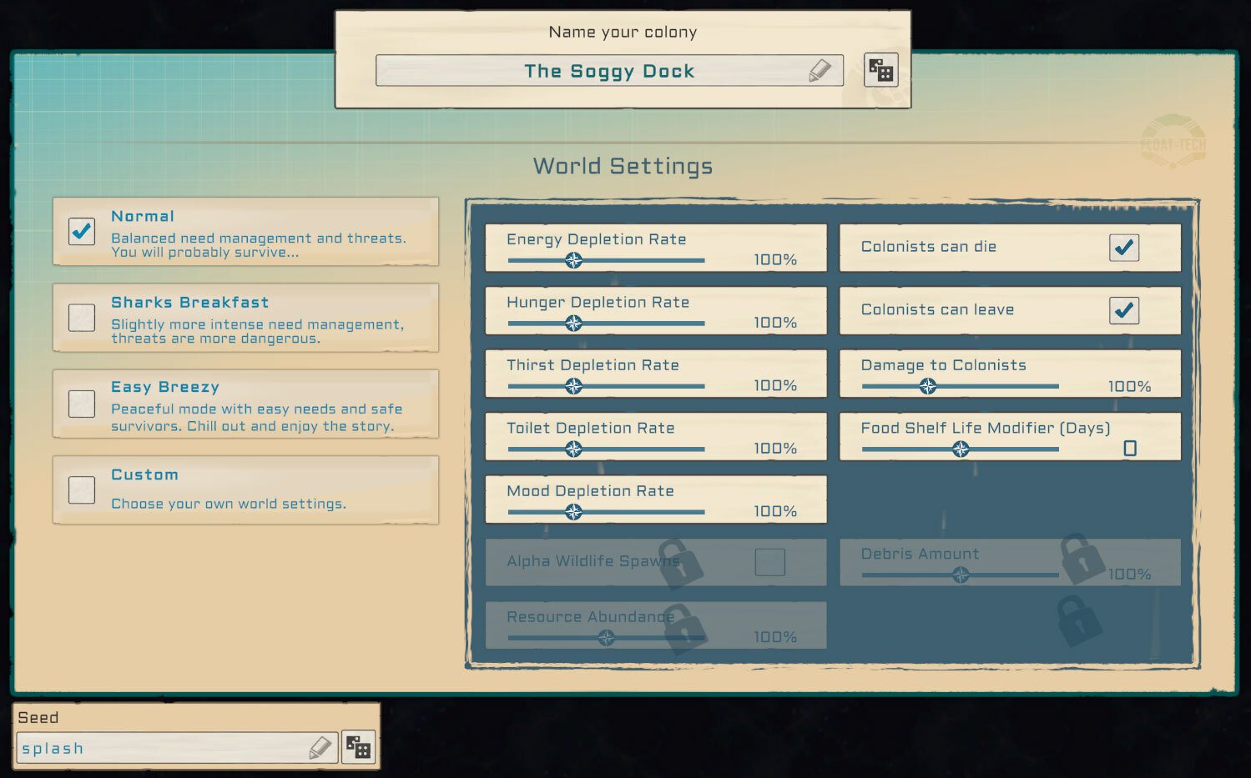Click the random colony name dice icon
Image resolution: width=1251 pixels, height=778 pixels.
coord(880,70)
